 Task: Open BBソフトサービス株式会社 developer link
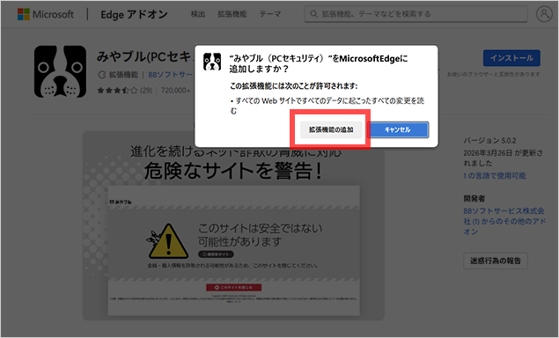(504, 221)
